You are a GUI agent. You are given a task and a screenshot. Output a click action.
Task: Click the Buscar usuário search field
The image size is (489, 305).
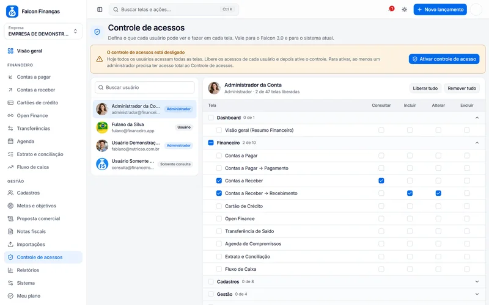tap(145, 87)
